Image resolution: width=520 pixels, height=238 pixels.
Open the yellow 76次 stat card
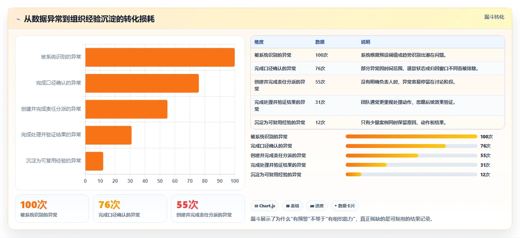[130, 208]
